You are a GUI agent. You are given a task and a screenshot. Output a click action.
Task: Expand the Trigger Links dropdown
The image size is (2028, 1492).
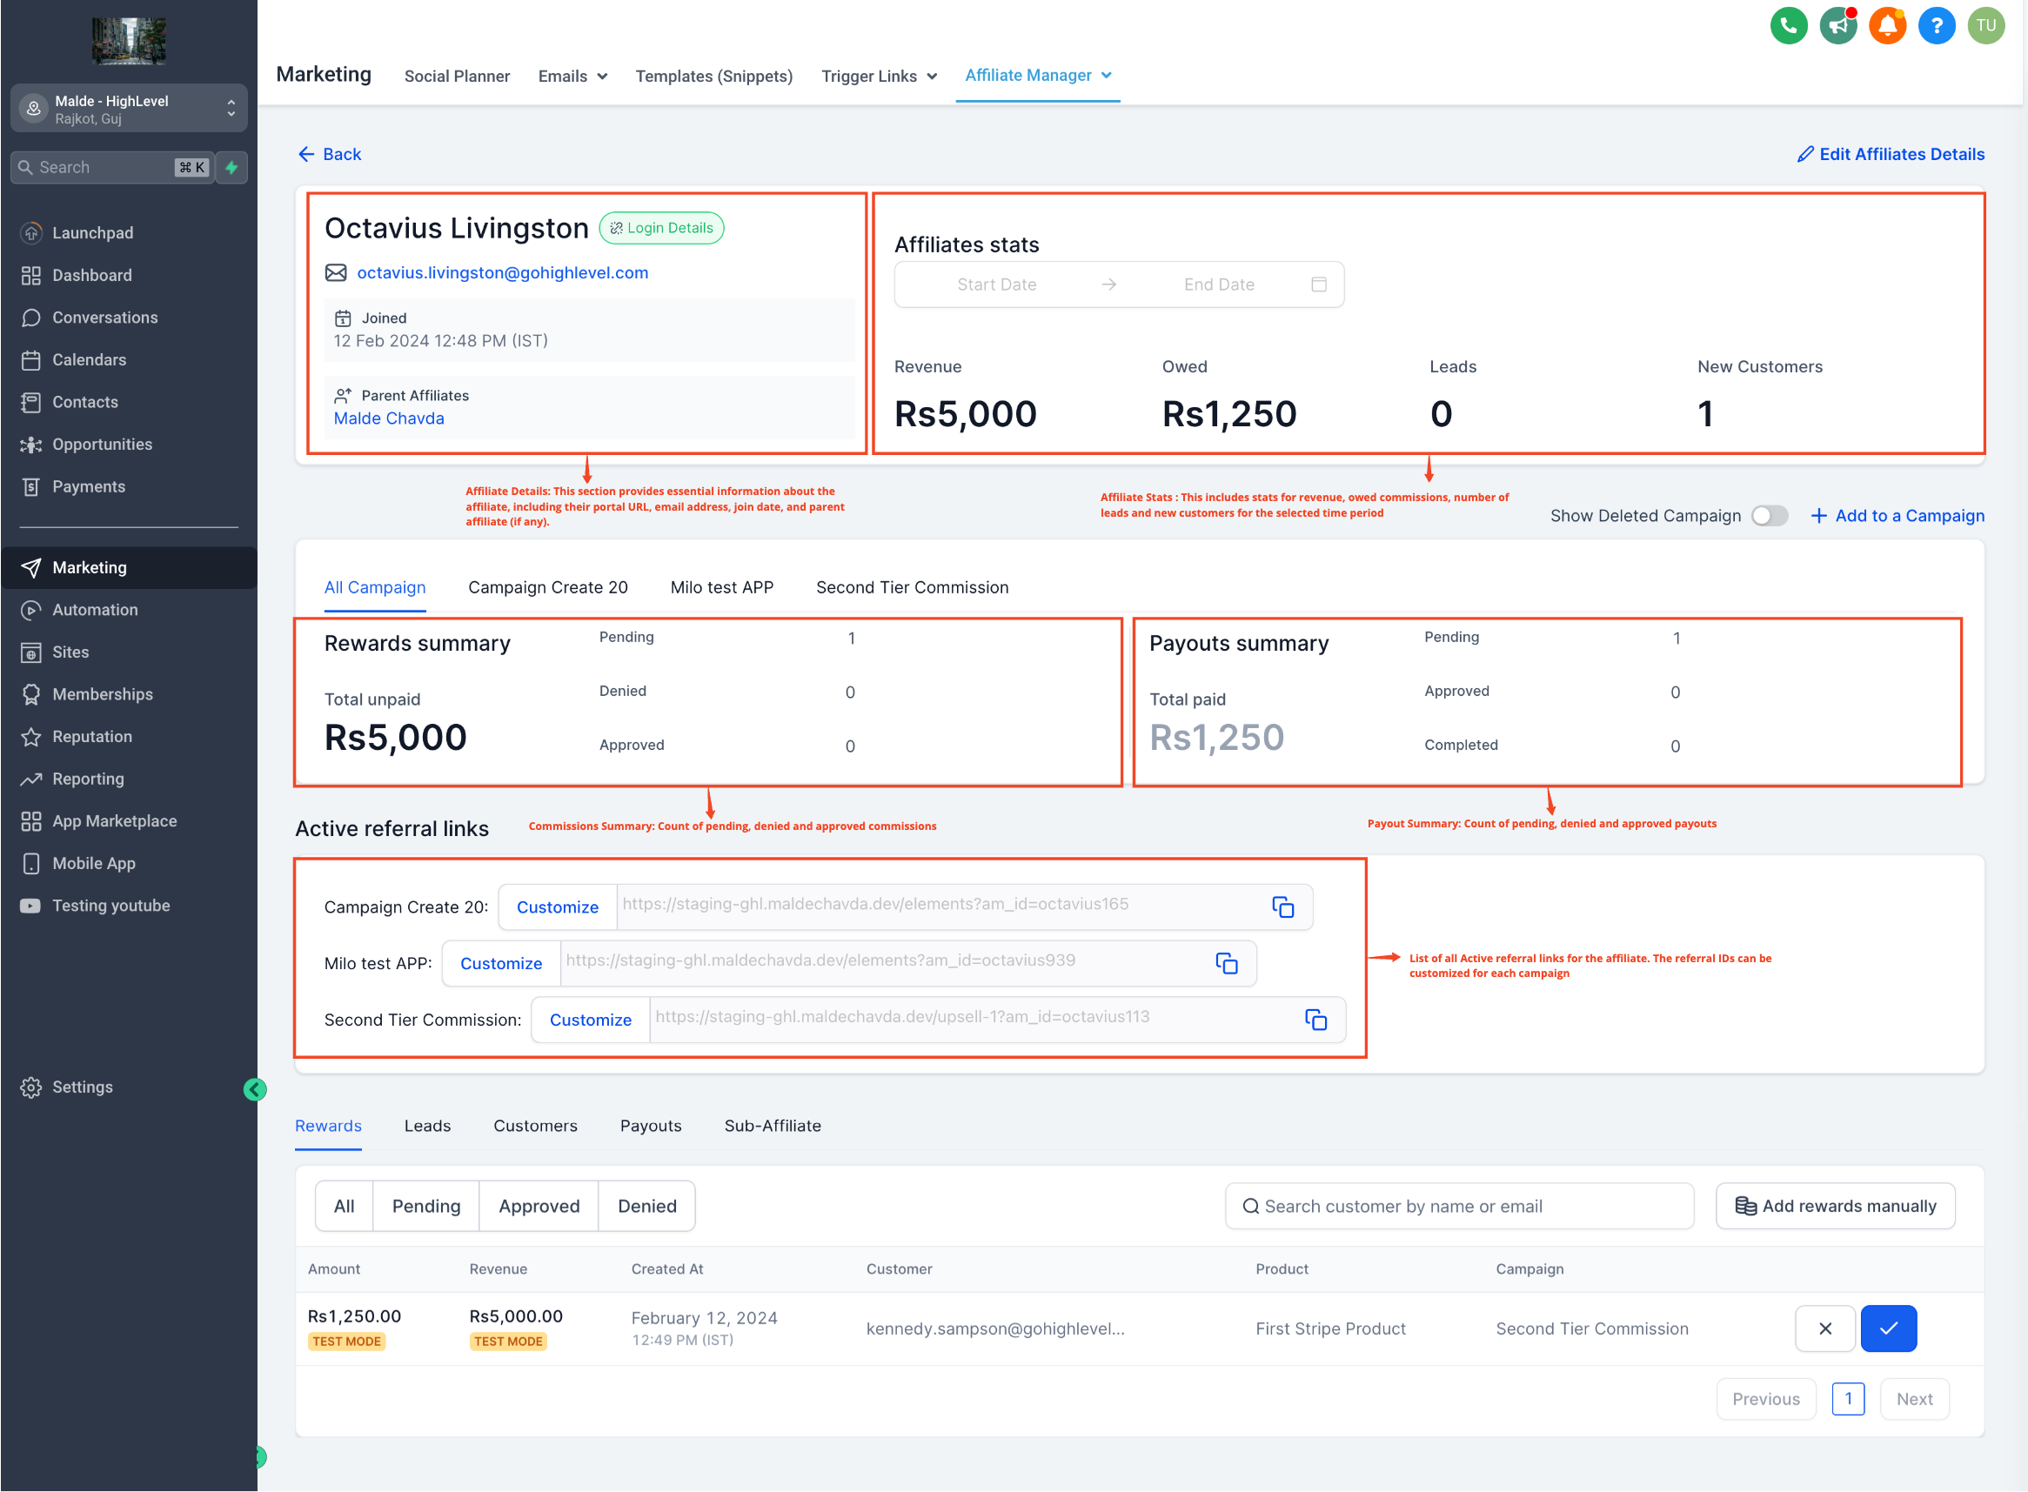click(879, 76)
